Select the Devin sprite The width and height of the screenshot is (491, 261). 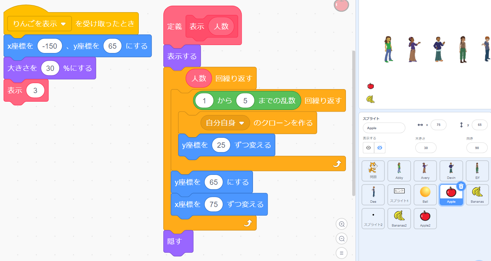451,171
